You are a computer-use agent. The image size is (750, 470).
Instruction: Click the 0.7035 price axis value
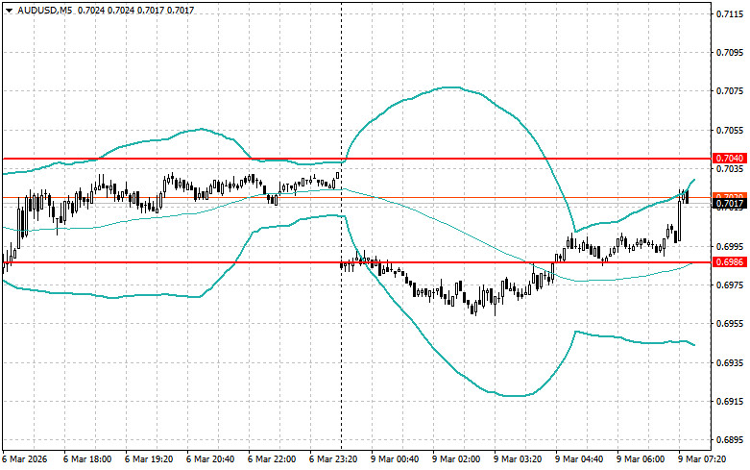pos(730,169)
